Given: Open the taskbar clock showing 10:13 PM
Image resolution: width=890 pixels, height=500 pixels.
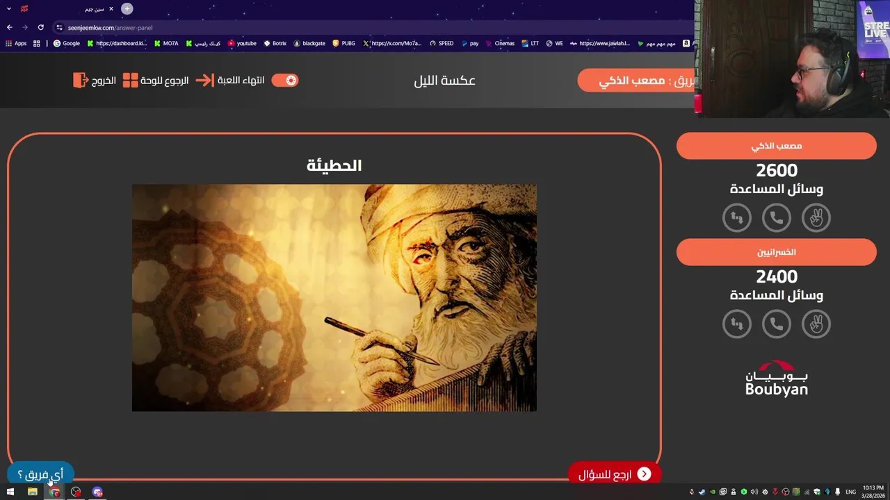Looking at the screenshot, I should 873,492.
